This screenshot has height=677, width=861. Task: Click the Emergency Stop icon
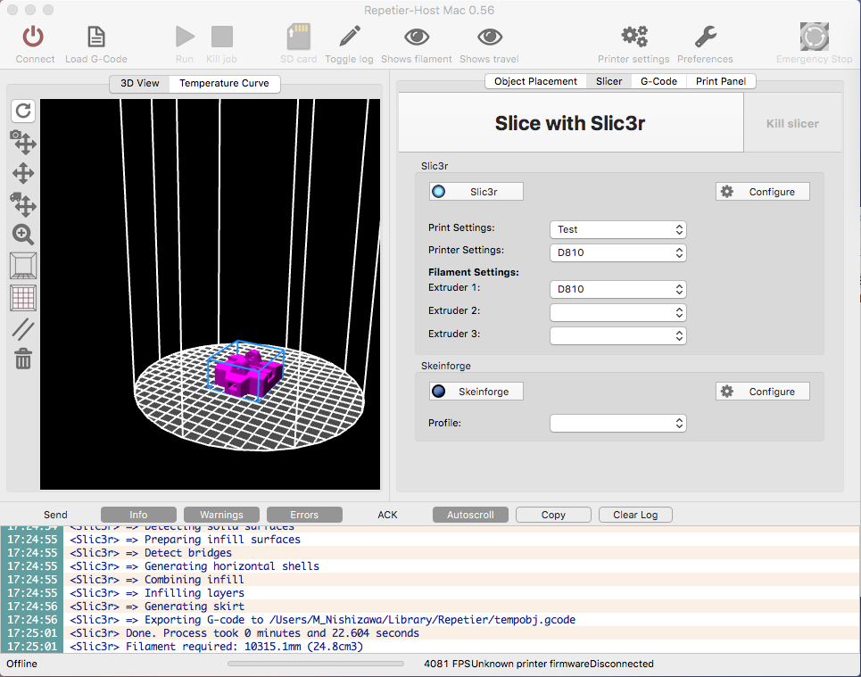pyautogui.click(x=815, y=37)
